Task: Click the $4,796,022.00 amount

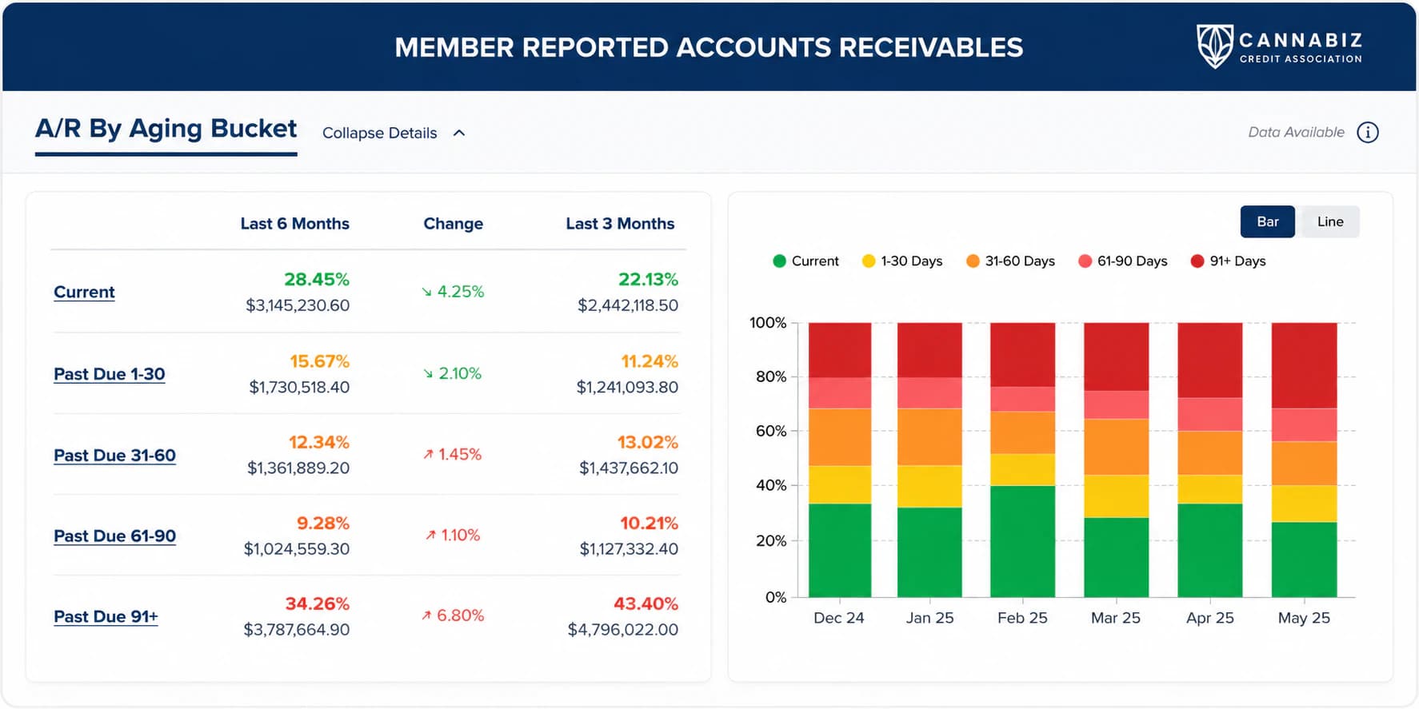Action: coord(623,630)
